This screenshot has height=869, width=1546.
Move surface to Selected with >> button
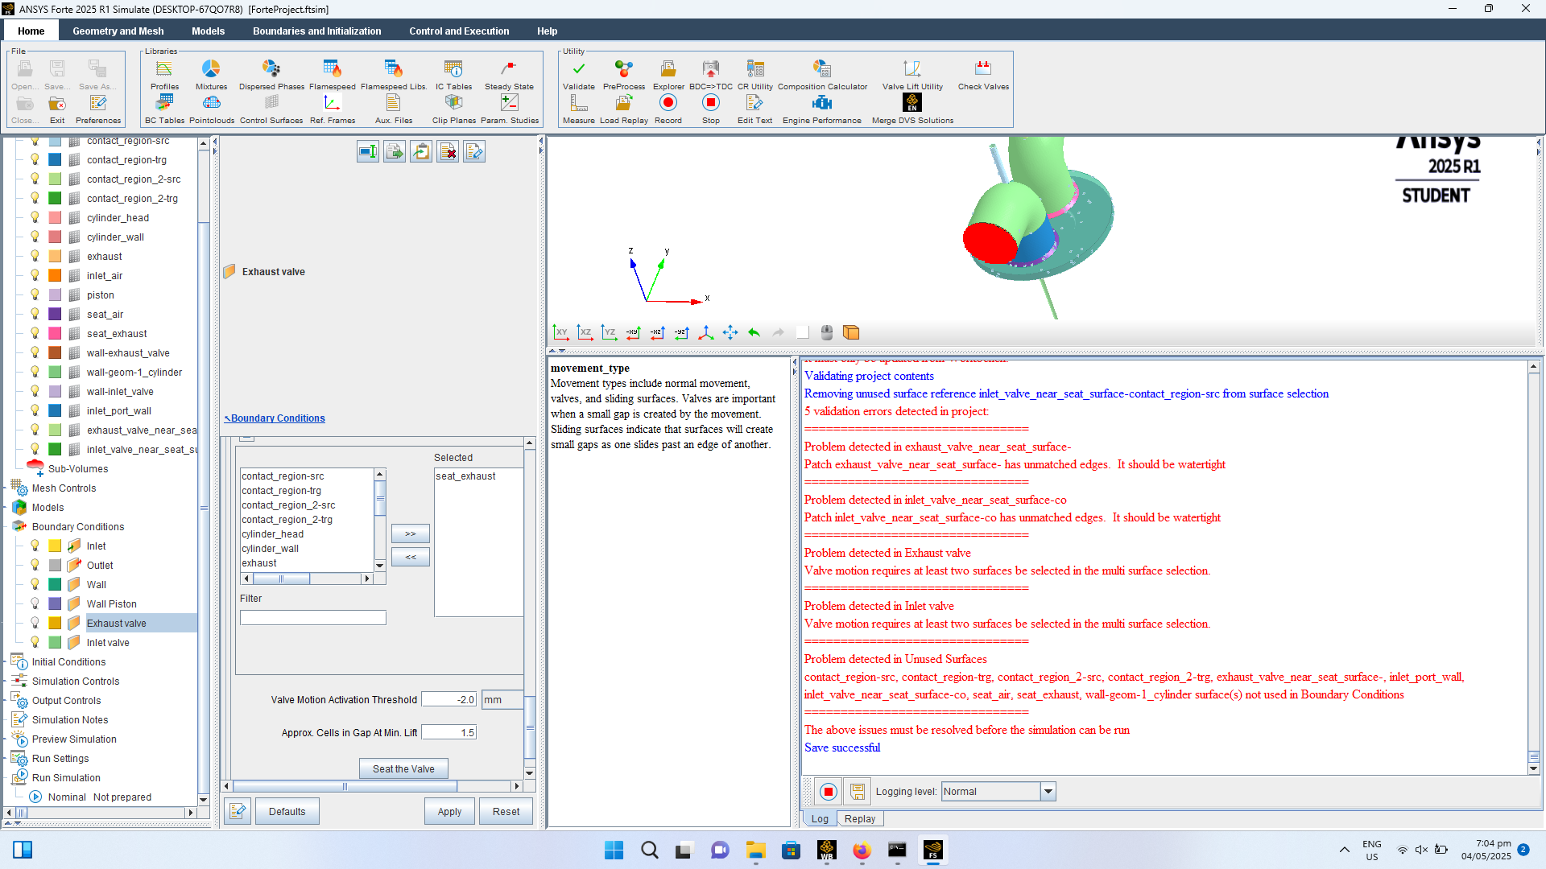point(410,533)
